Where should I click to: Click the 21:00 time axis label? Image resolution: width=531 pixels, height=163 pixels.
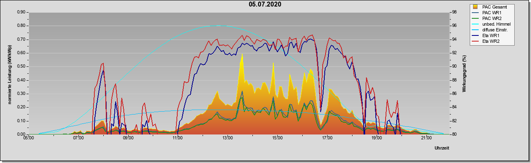click(426, 139)
